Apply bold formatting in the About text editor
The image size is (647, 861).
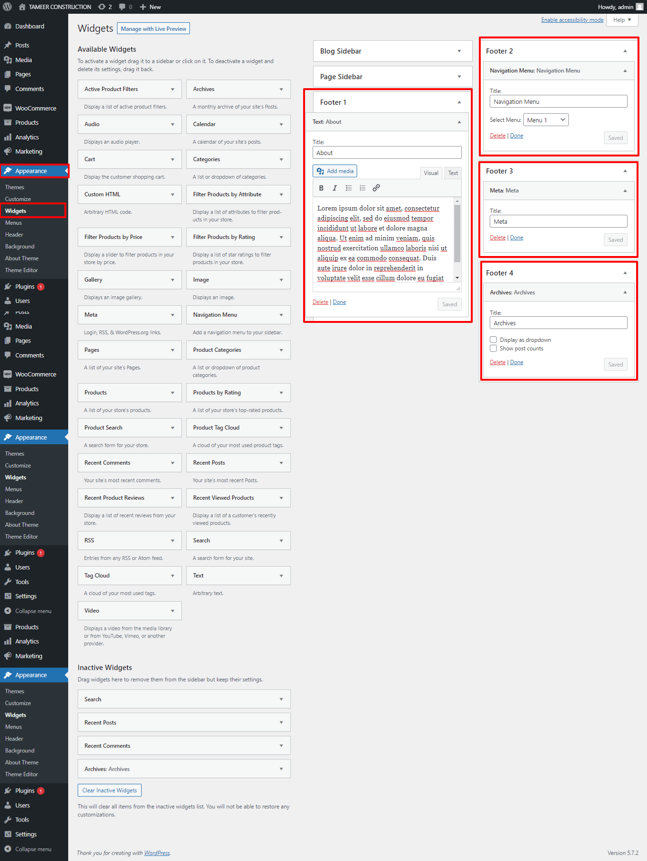321,188
